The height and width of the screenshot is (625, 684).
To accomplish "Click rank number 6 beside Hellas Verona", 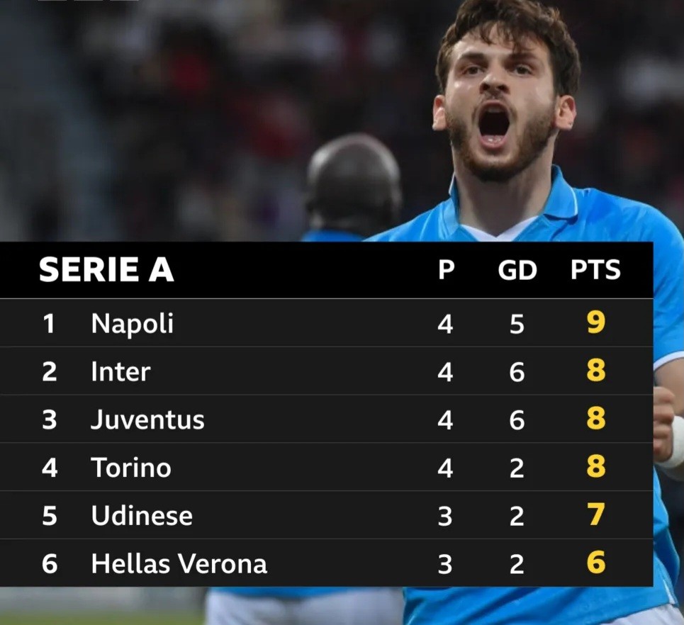I will pos(49,564).
